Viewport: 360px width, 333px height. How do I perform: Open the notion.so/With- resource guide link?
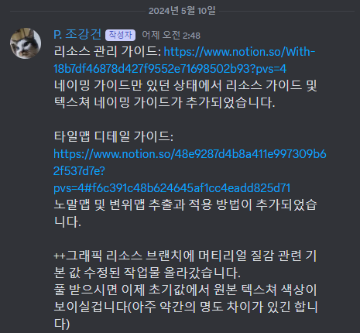[239, 52]
